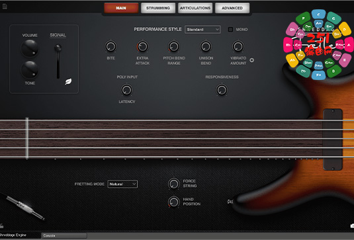Open vibrato settings via the gear icon
Screen dimensions: 354x240
(x=251, y=60)
